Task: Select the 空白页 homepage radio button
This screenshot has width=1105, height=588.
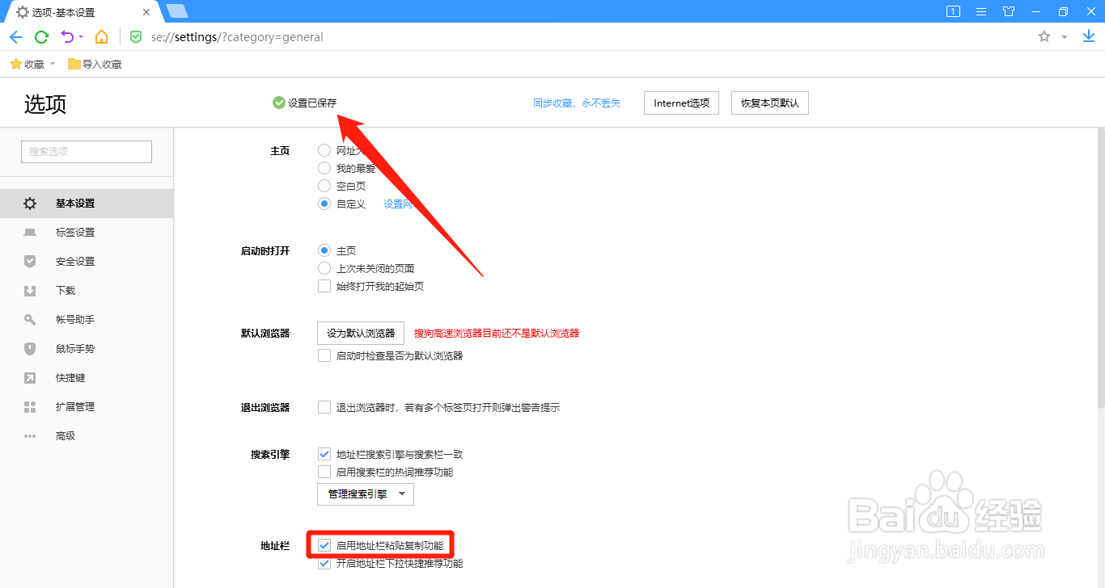Action: [324, 186]
